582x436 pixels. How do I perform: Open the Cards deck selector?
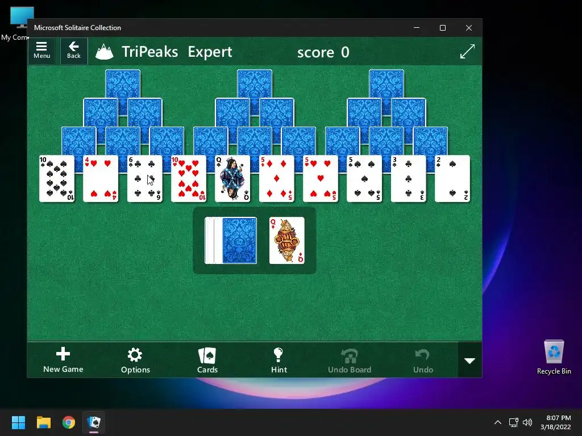[207, 360]
